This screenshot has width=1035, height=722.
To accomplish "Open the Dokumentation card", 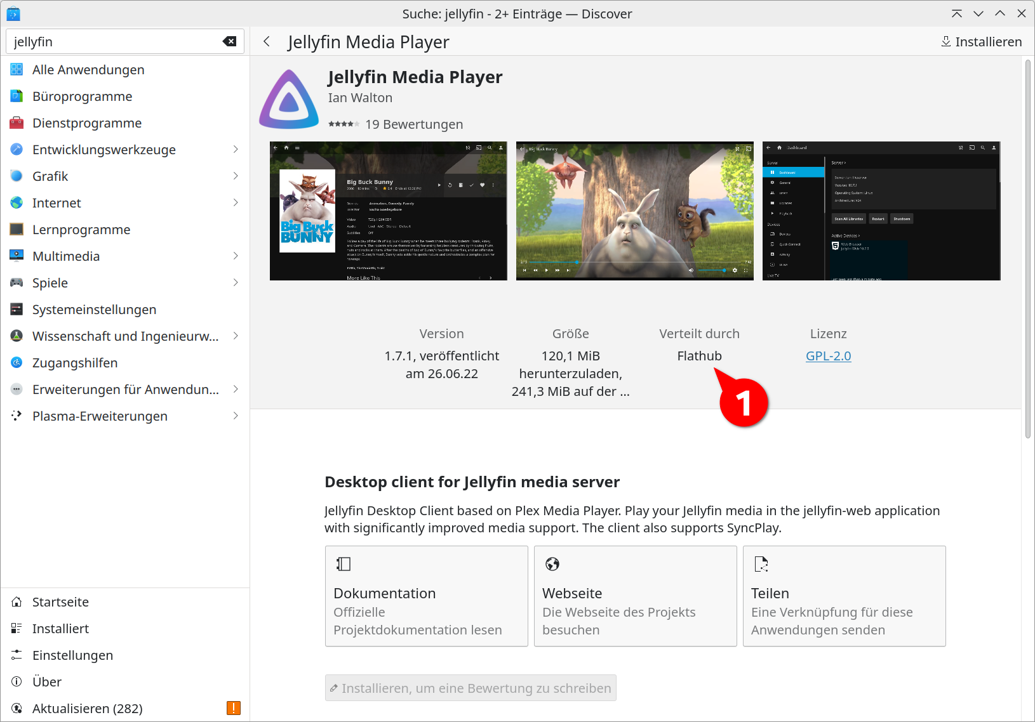I will pyautogui.click(x=427, y=596).
